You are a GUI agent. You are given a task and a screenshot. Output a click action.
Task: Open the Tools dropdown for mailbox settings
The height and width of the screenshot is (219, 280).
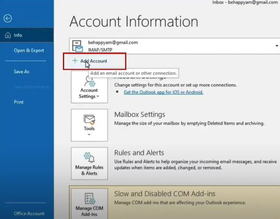tap(89, 125)
